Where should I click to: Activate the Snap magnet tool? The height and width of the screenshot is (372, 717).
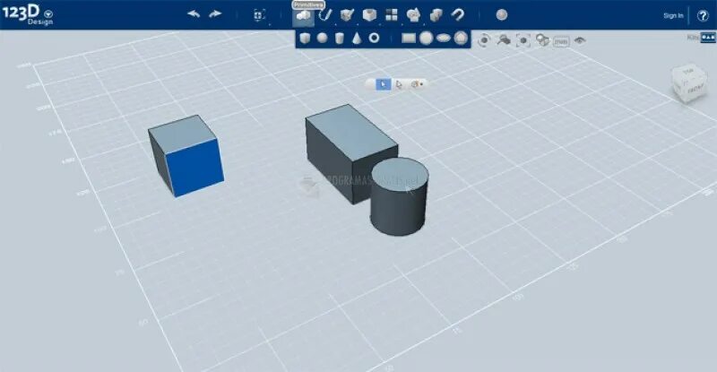tap(458, 15)
